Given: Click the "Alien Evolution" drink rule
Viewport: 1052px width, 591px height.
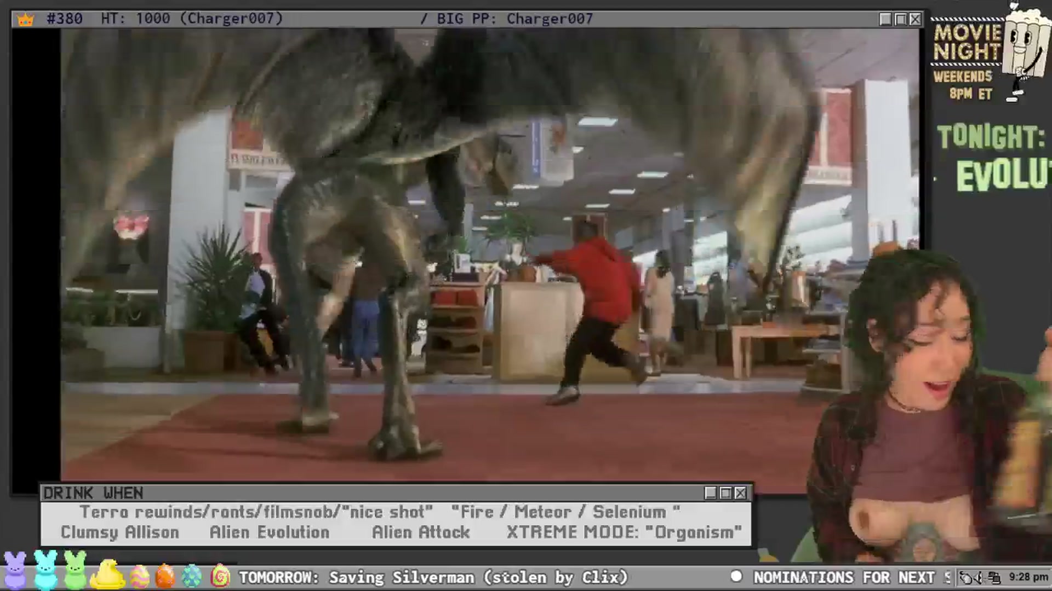Looking at the screenshot, I should (270, 532).
